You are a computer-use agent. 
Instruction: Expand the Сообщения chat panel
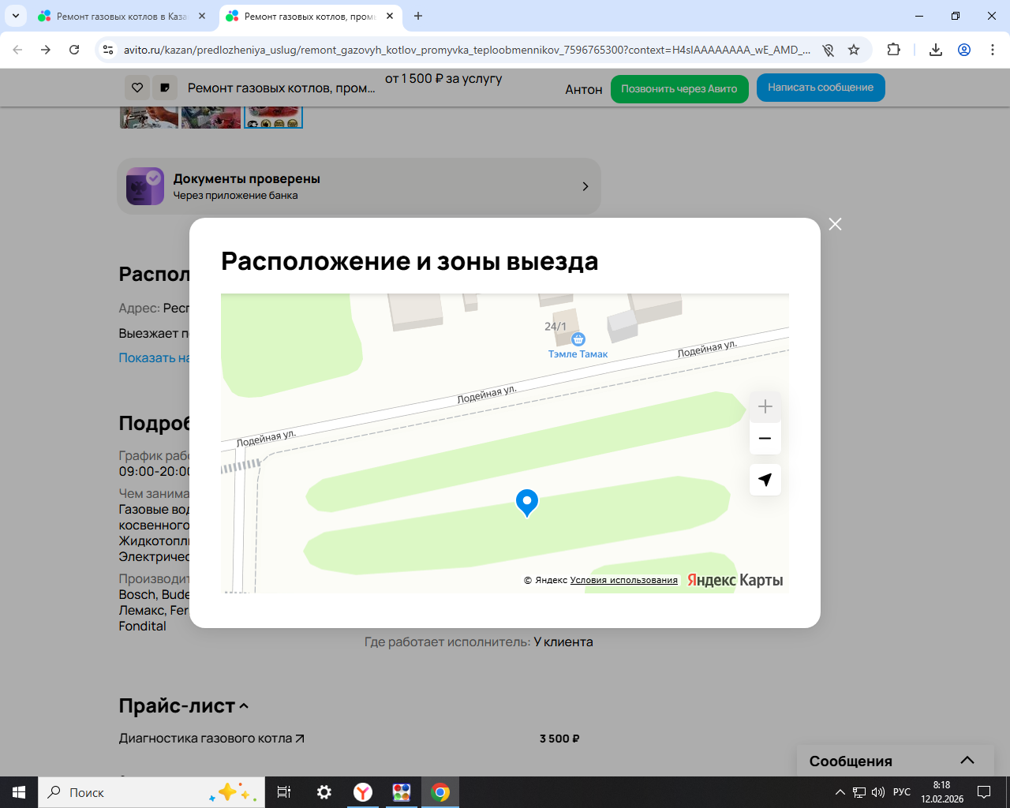click(967, 761)
